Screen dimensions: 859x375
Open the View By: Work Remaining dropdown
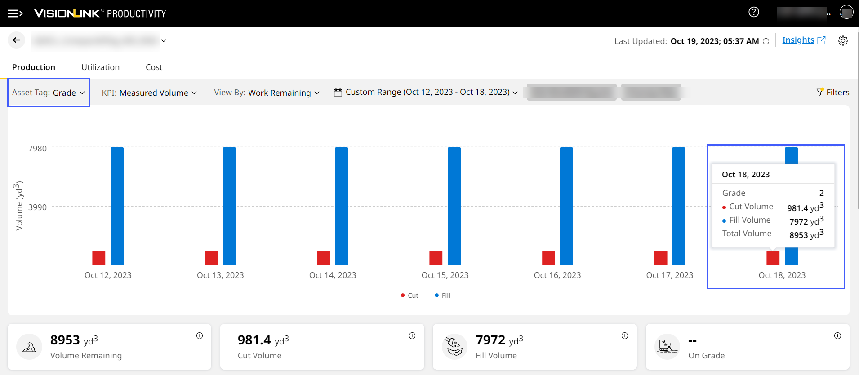coord(267,93)
